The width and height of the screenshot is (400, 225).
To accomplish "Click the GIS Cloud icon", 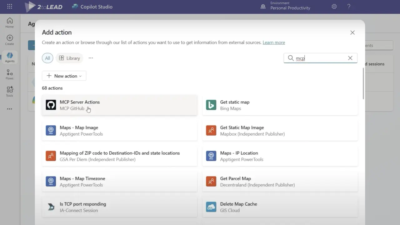I will click(211, 207).
